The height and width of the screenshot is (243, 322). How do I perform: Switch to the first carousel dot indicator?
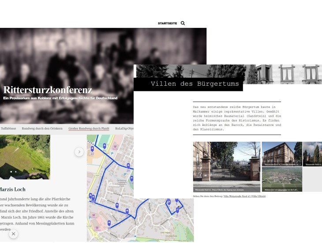point(11,171)
